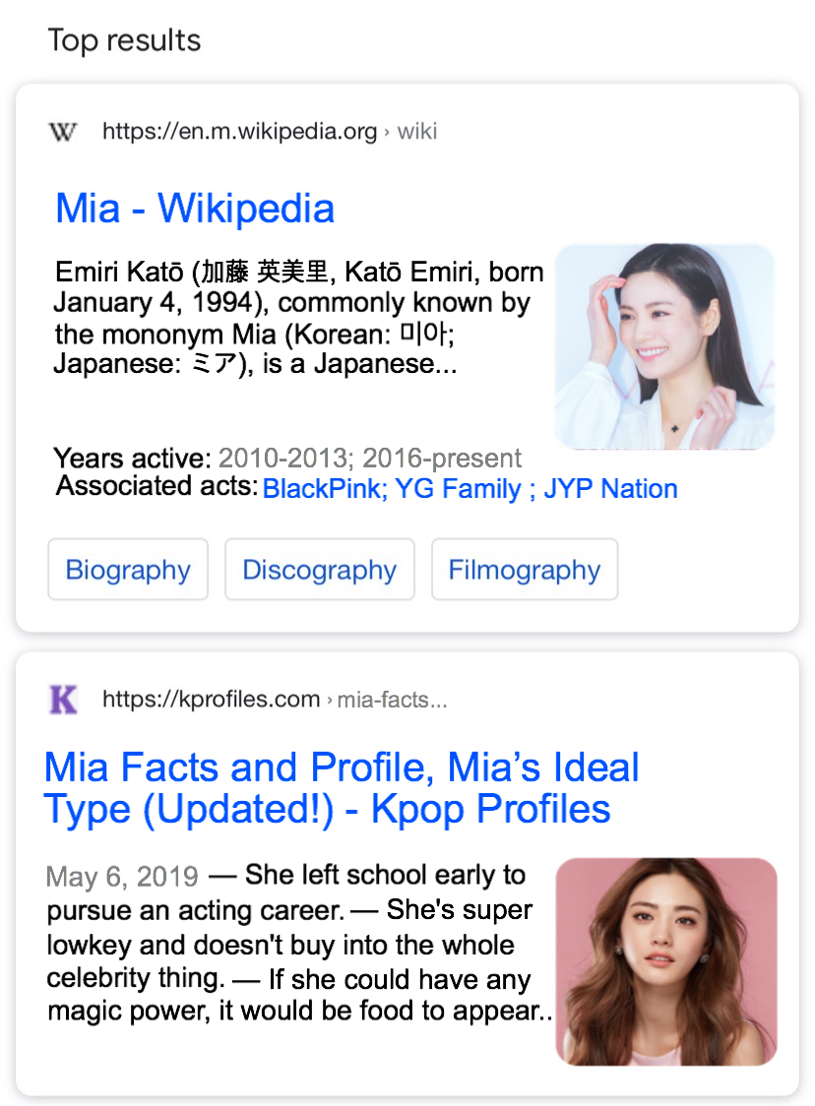Click the Kprofiles snippet dated May 6, 2019

299,943
